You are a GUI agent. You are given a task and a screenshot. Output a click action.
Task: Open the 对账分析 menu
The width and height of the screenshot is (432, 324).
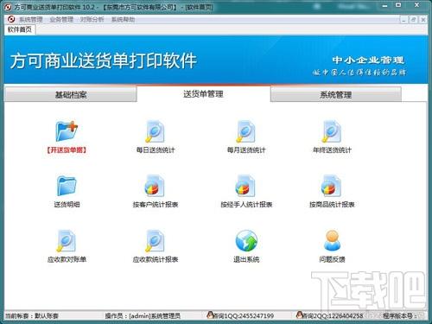[x=92, y=20]
